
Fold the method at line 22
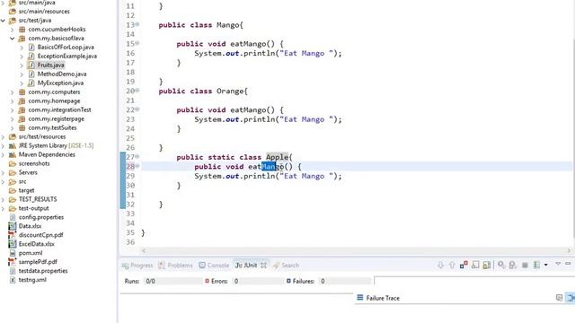tap(137, 109)
